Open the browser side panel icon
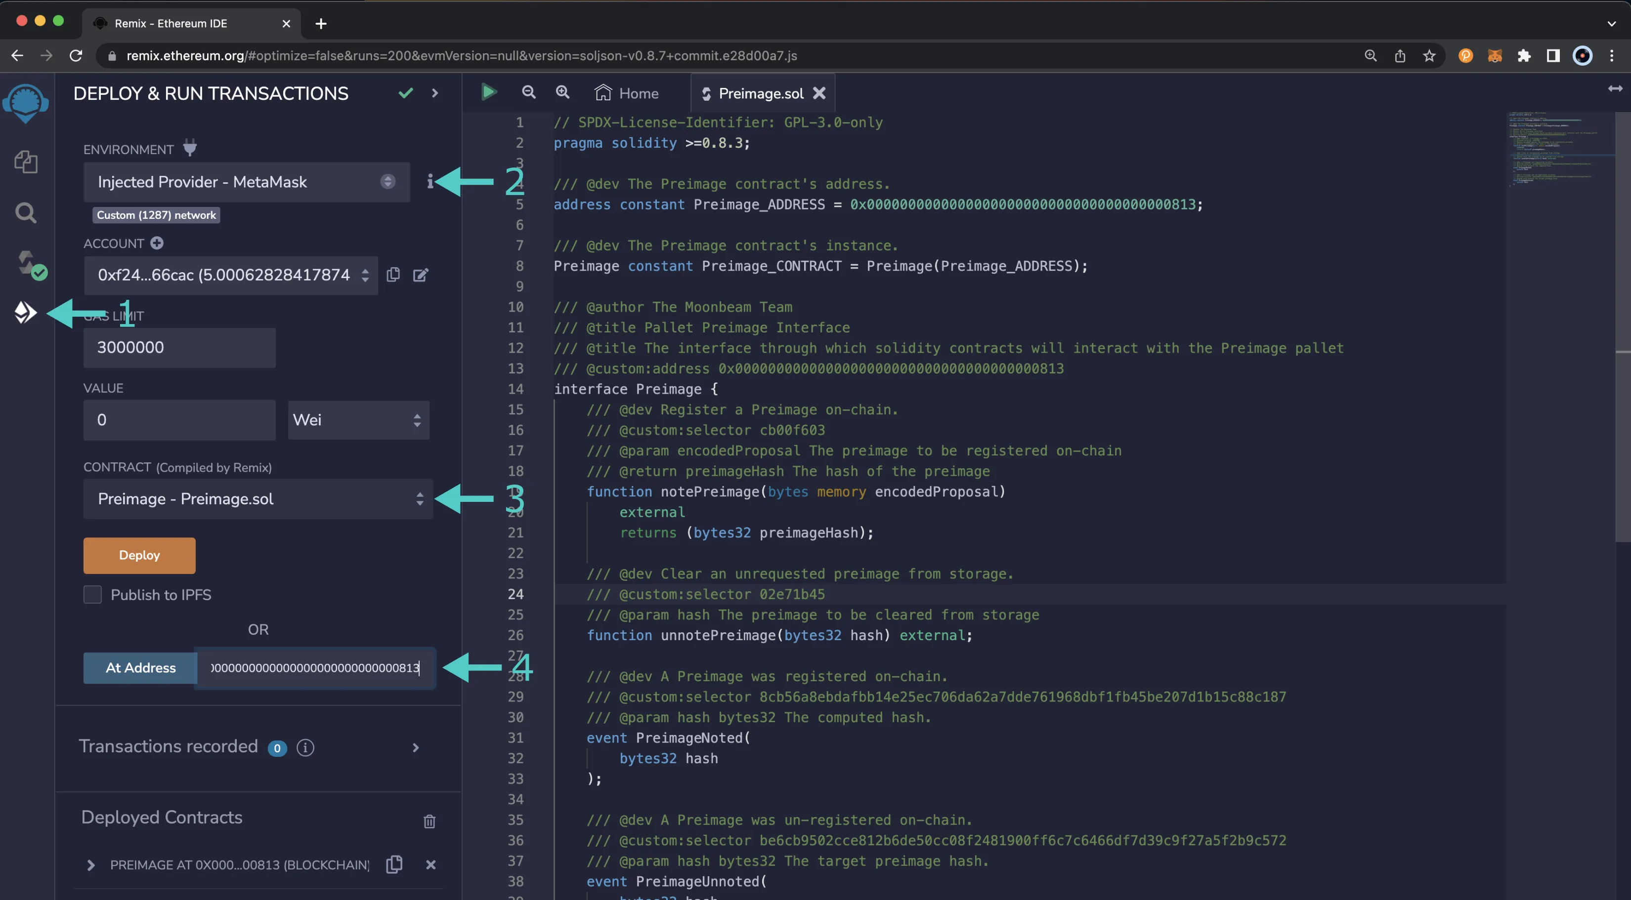The height and width of the screenshot is (900, 1631). tap(1553, 56)
